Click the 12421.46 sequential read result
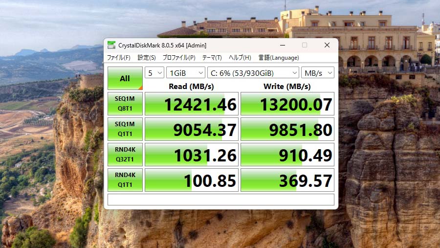Screen dimensions: 440x248 point(192,104)
